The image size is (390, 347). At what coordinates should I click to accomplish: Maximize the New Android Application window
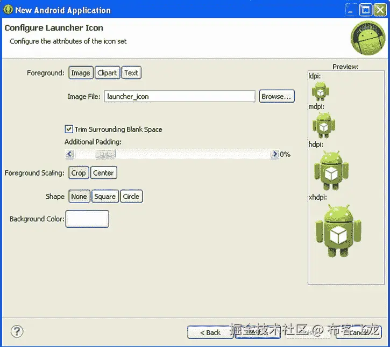click(366, 10)
